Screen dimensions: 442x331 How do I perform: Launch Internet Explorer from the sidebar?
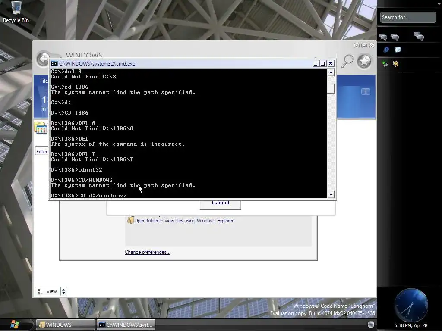(x=386, y=50)
